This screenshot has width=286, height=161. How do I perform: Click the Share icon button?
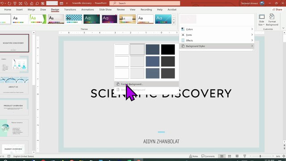pyautogui.click(x=277, y=9)
